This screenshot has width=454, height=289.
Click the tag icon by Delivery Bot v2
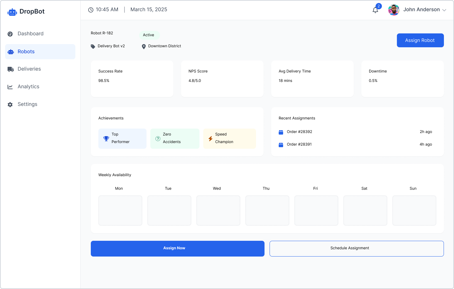click(x=93, y=47)
